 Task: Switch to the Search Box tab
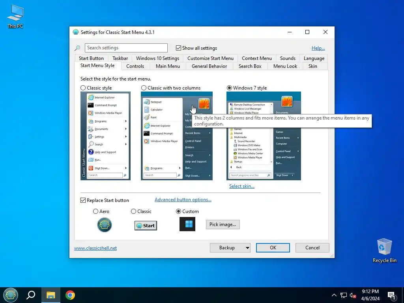tap(250, 66)
